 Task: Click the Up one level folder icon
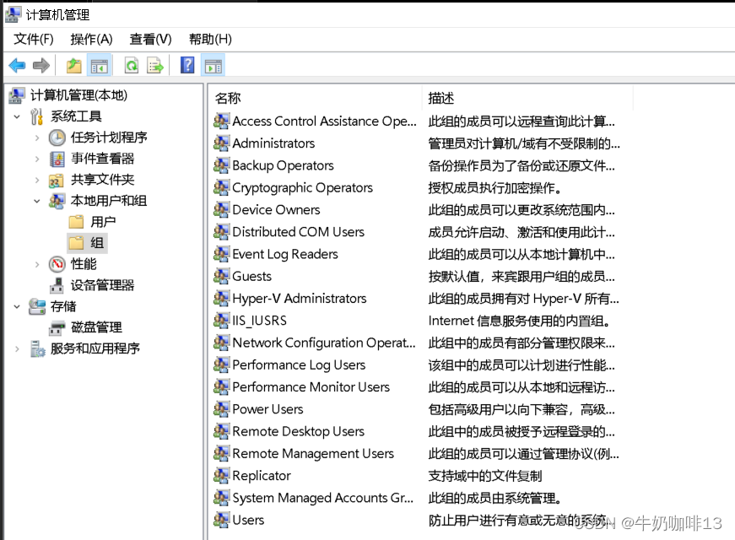73,66
